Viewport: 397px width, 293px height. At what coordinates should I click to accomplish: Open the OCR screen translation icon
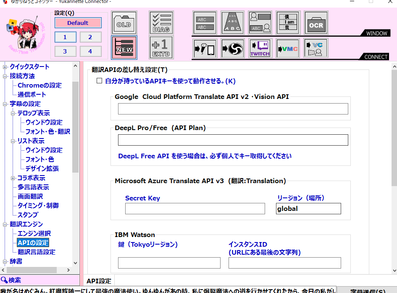pos(316,23)
